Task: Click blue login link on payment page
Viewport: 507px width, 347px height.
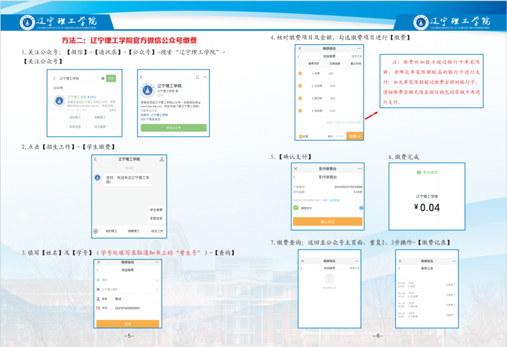Action: click(x=335, y=200)
